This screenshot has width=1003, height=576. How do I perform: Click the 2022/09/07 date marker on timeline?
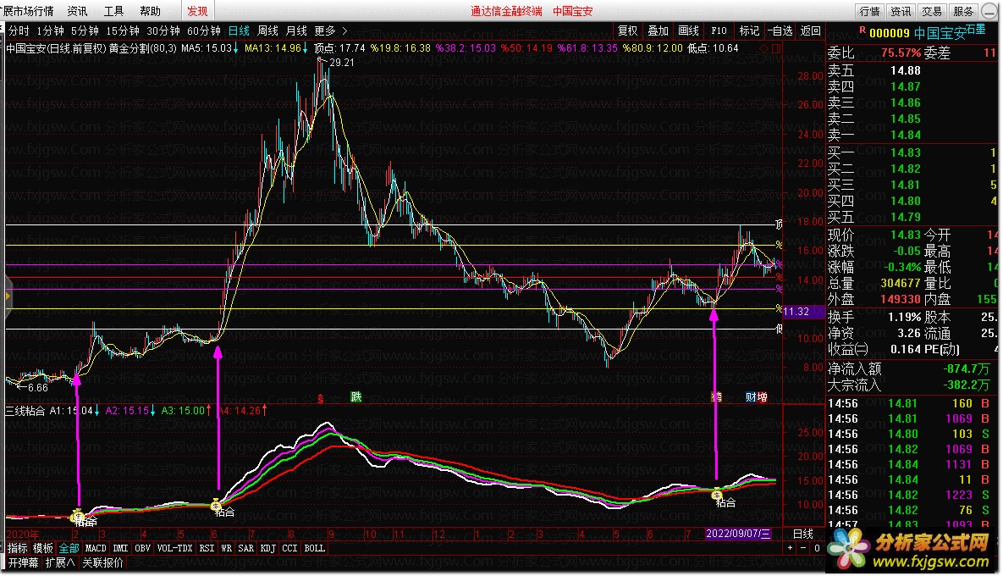[738, 534]
